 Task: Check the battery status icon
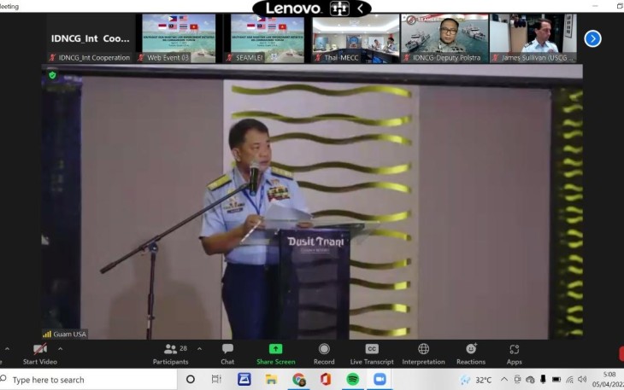pos(556,380)
